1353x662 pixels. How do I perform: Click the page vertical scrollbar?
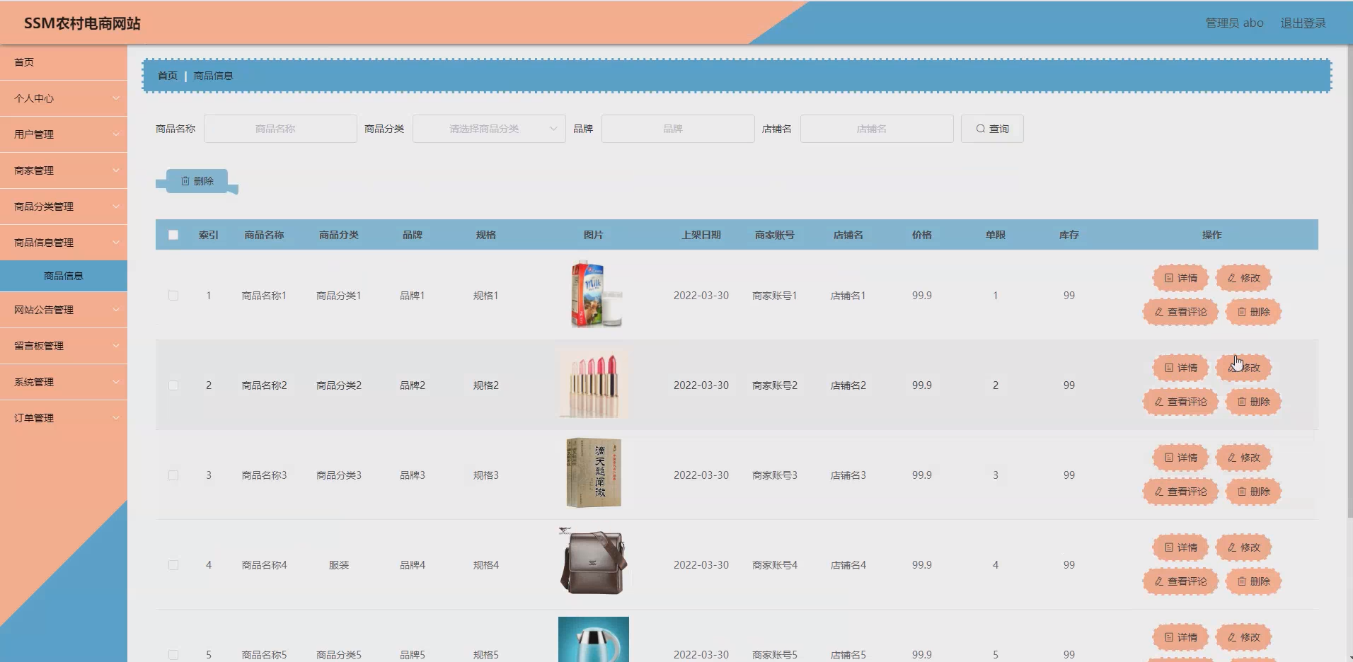pyautogui.click(x=1349, y=283)
